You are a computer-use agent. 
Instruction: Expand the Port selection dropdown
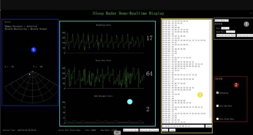click(225, 28)
